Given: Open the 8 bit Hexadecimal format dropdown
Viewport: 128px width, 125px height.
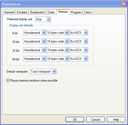Looking at the screenshot, I should (x=35, y=33).
